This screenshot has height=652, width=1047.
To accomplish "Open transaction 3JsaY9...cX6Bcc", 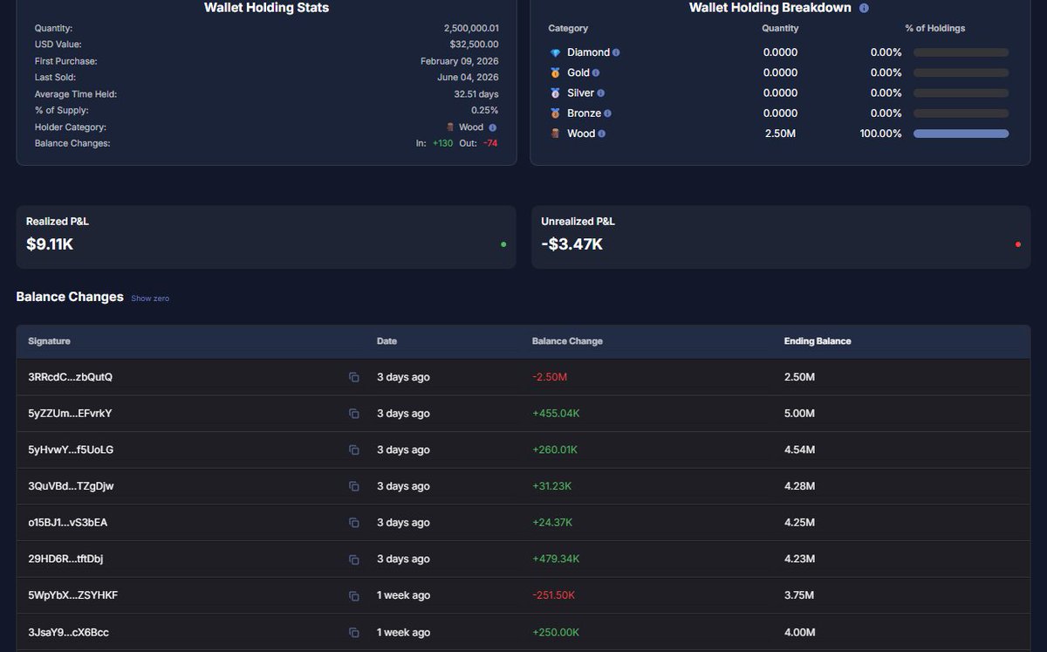I will click(68, 632).
